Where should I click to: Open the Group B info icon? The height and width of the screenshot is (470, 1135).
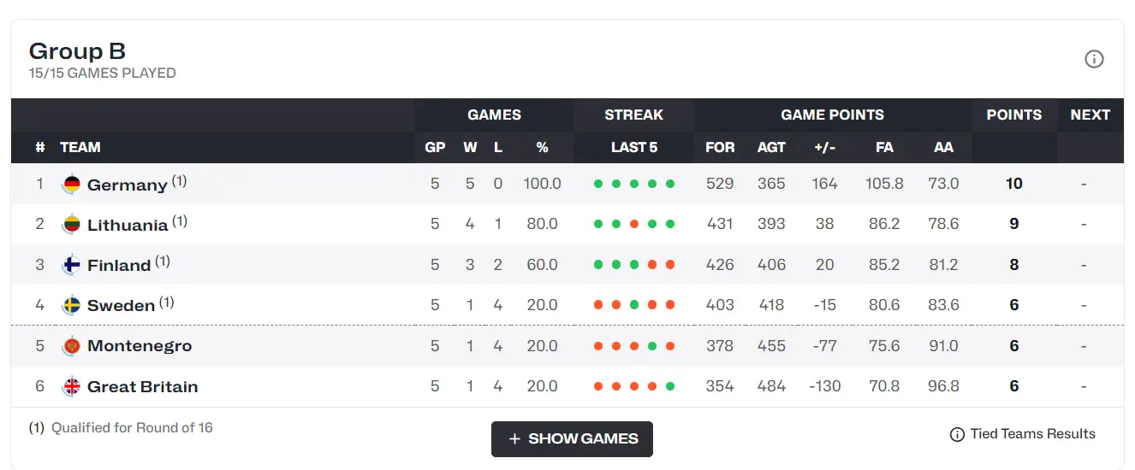[1094, 59]
